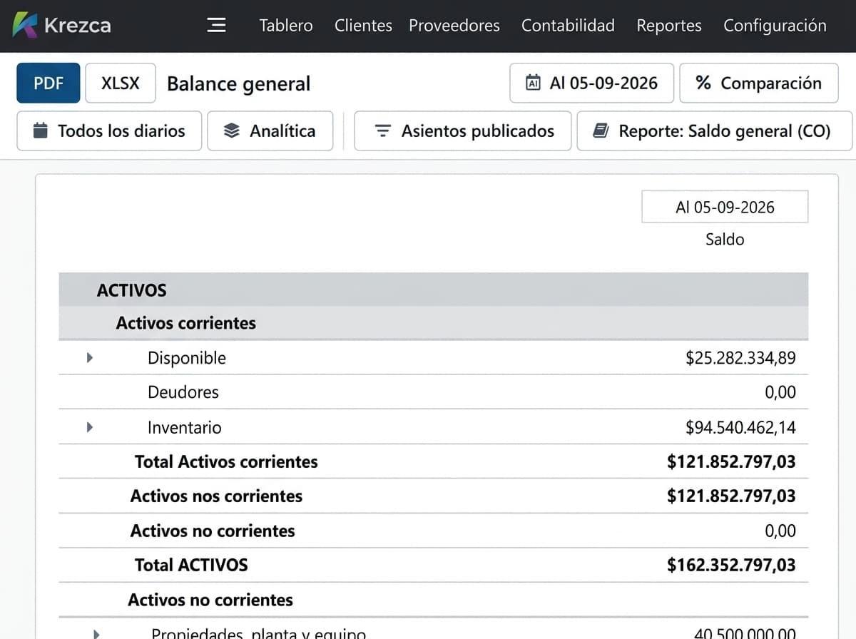Click the calendar icon in the date button

(x=533, y=83)
